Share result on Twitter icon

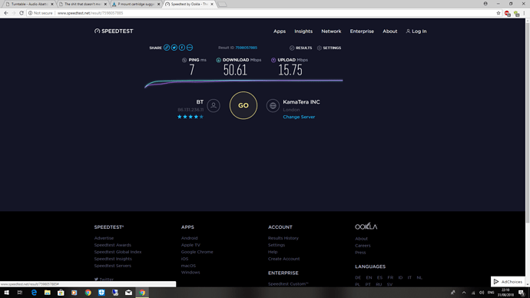(x=174, y=48)
